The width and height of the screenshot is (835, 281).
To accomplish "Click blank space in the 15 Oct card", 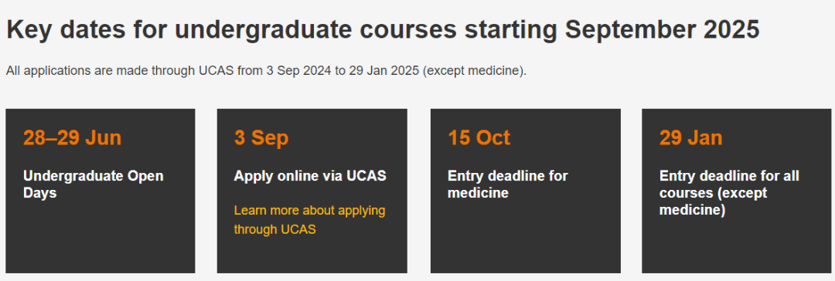I will pos(525,239).
